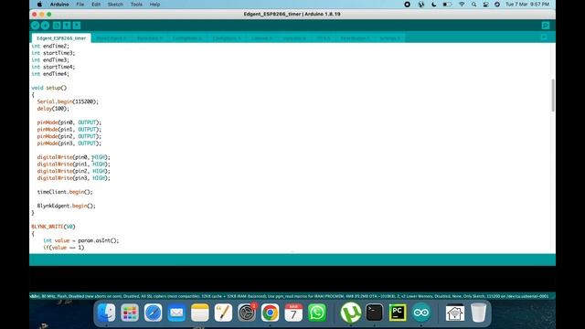Viewport: 585px width, 329px height.
Task: Click the line 'void setup()'
Action: click(x=48, y=88)
